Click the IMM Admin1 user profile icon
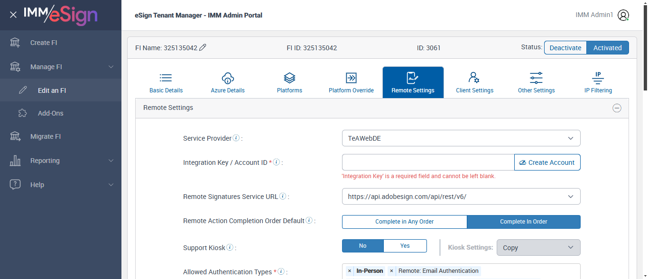Screen dimensions: 648x279 (623, 15)
